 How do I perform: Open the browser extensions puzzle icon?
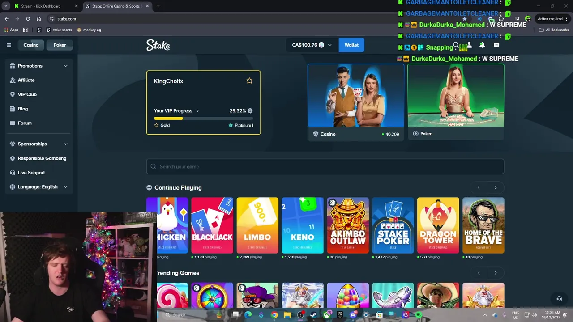point(501,19)
